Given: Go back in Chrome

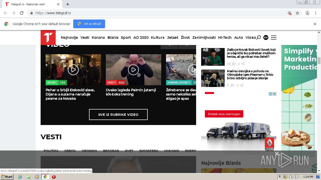Looking at the screenshot, I should [x=6, y=13].
